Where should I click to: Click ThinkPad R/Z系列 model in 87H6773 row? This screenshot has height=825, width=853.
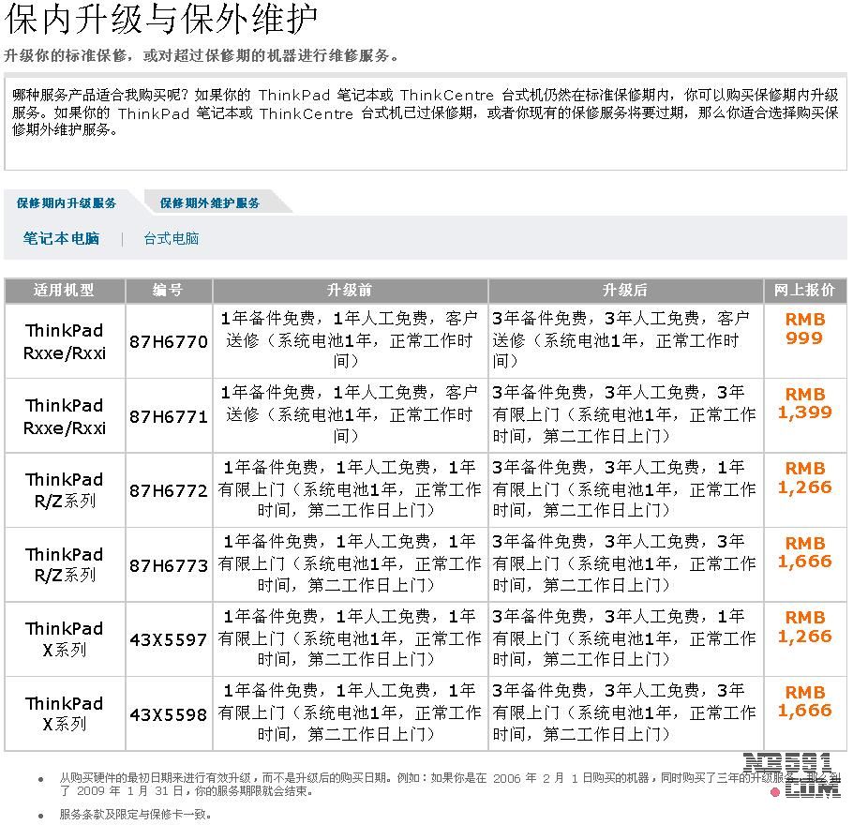[64, 565]
